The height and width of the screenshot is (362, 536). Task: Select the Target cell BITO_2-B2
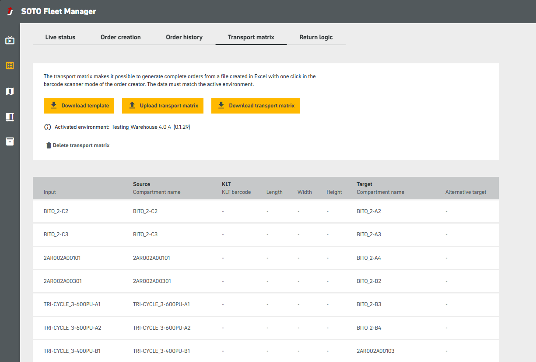tap(369, 281)
